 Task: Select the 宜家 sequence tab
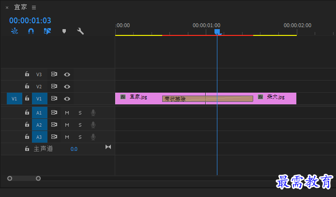tap(20, 7)
